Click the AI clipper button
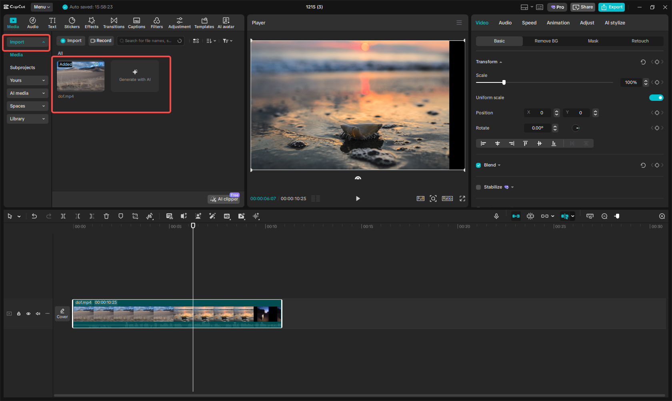 (224, 199)
